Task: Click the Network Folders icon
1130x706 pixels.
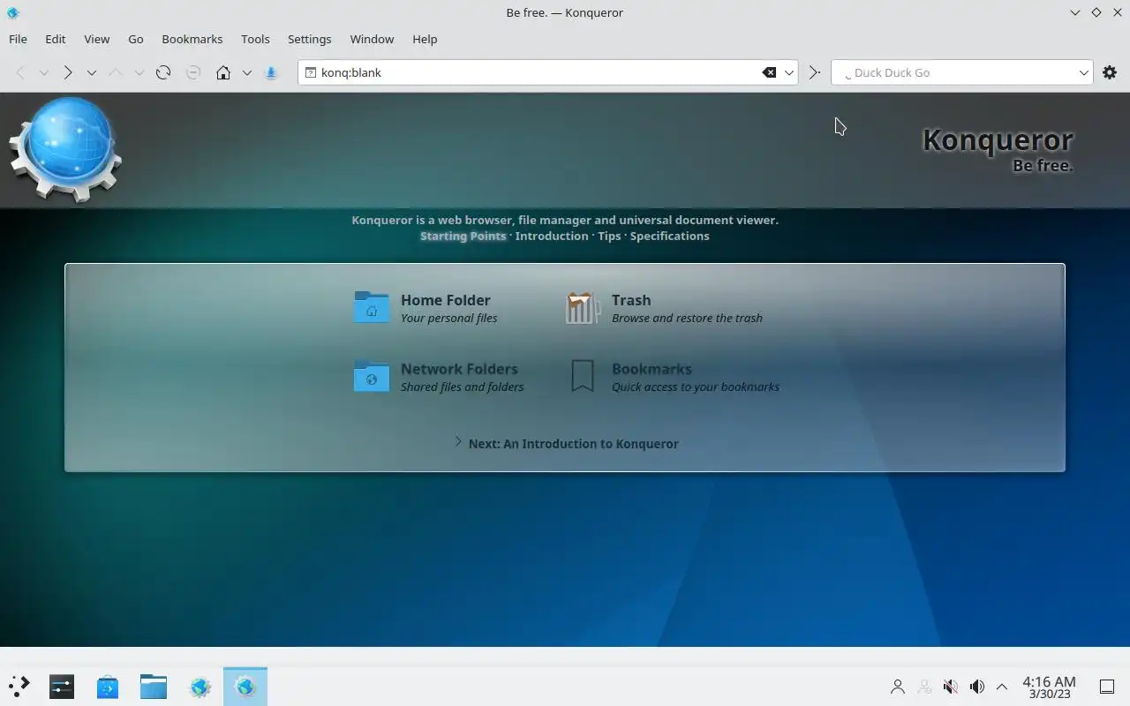Action: [371, 376]
